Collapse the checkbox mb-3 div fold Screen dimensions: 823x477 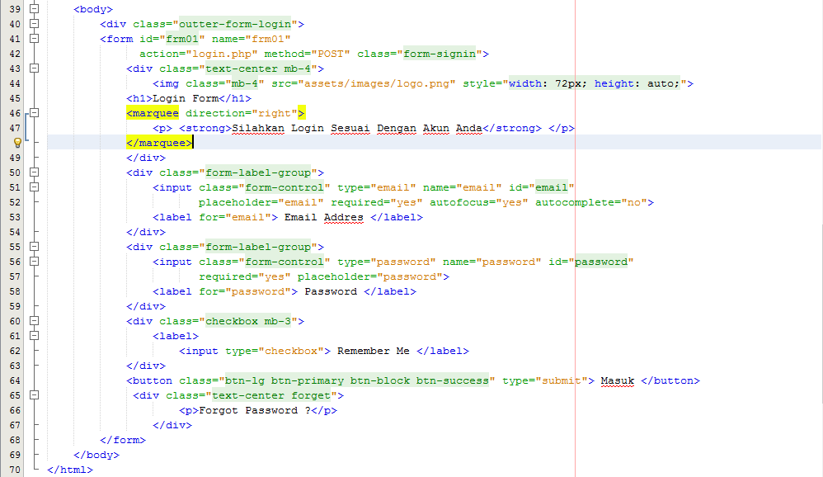pos(34,321)
